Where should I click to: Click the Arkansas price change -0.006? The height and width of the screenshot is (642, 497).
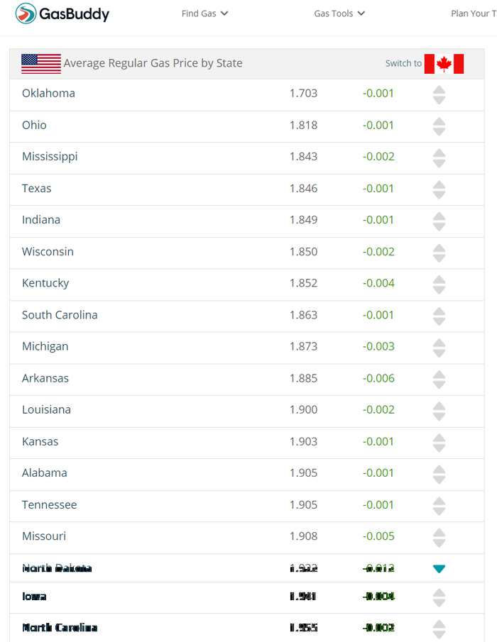pos(378,378)
